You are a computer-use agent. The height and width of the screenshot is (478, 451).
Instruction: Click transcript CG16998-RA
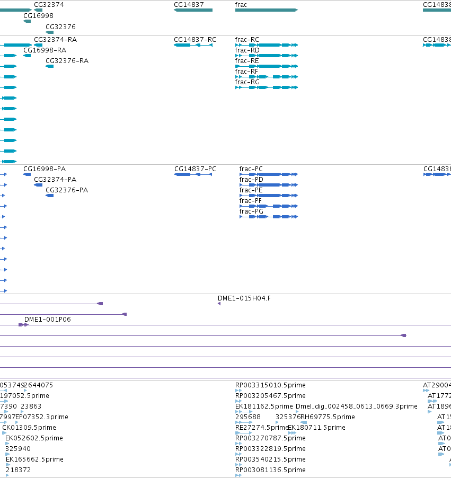tap(27, 56)
